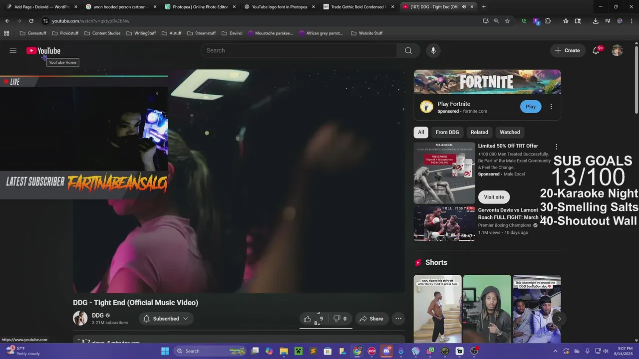Image resolution: width=639 pixels, height=359 pixels.
Task: Open Website Stuff bookmarks folder
Action: coord(366,33)
